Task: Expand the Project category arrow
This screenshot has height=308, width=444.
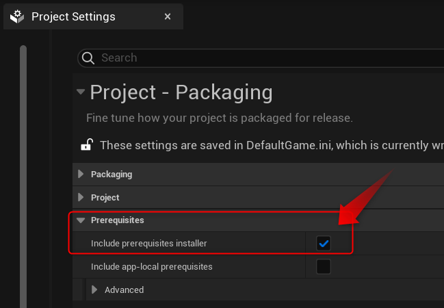Action: 81,198
